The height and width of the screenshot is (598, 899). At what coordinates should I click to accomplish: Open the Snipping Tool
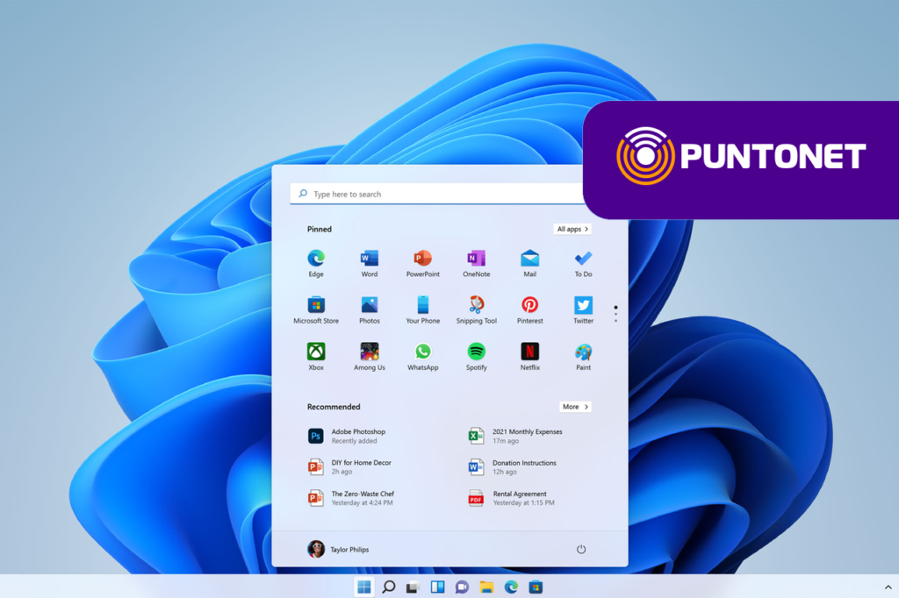[476, 306]
